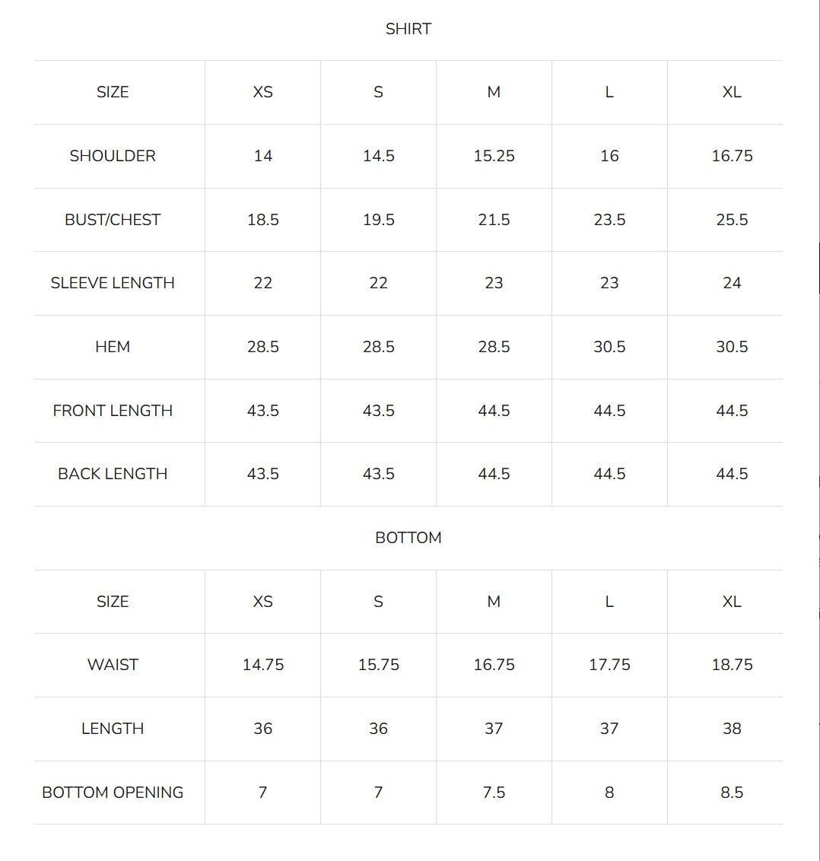
Task: Click the HEM row label
Action: click(113, 347)
